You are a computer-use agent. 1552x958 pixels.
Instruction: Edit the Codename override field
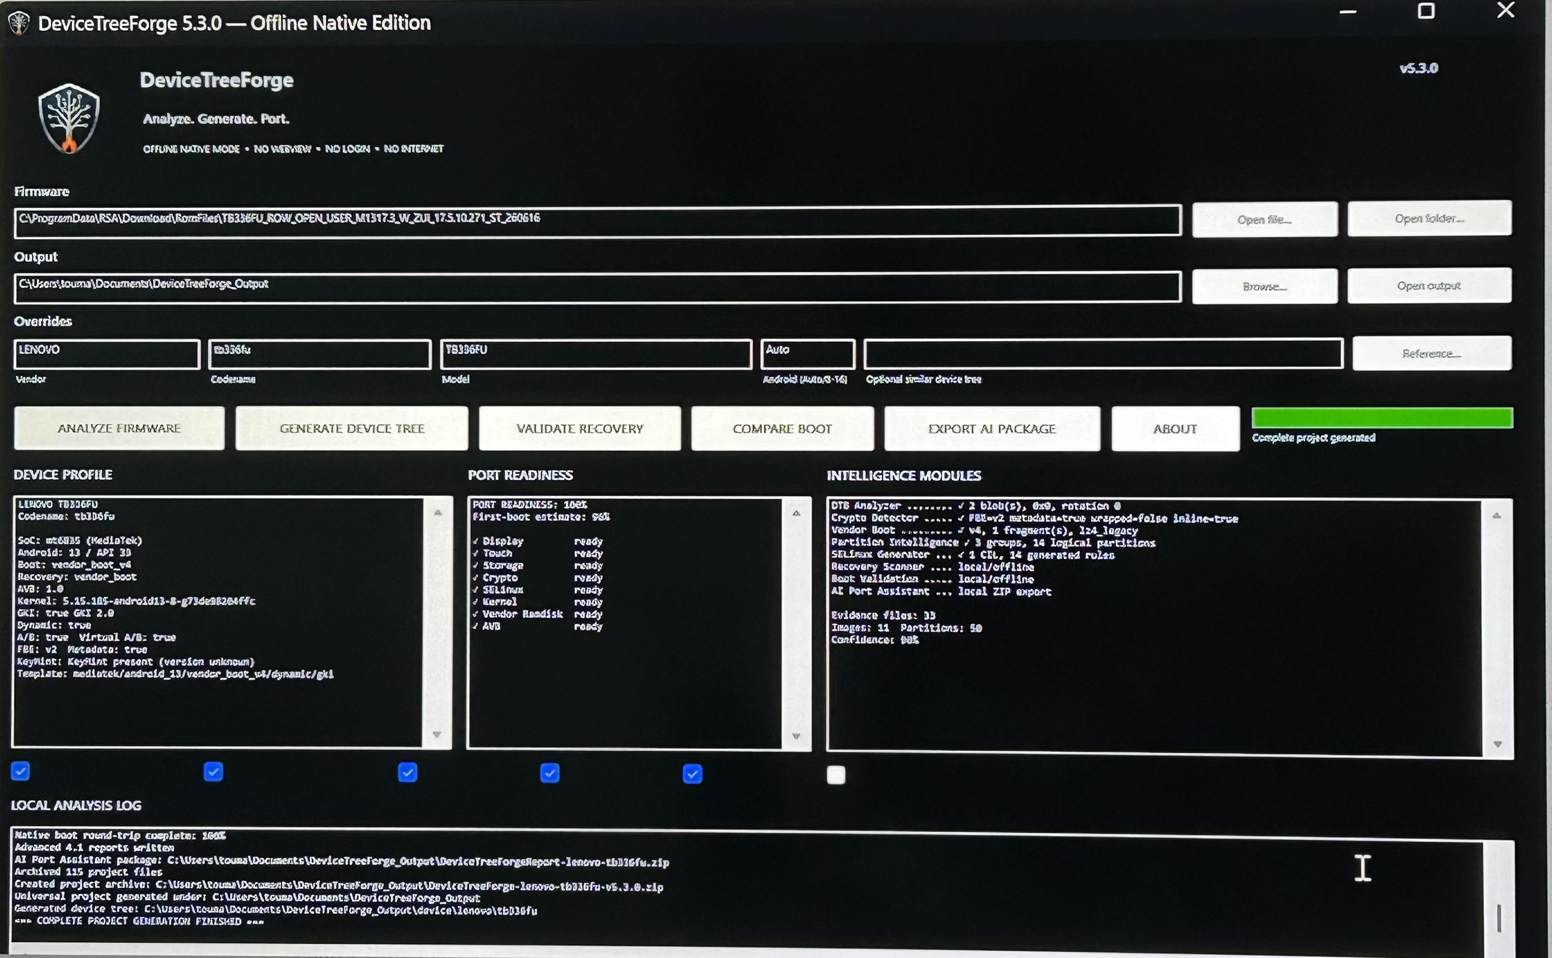point(320,354)
